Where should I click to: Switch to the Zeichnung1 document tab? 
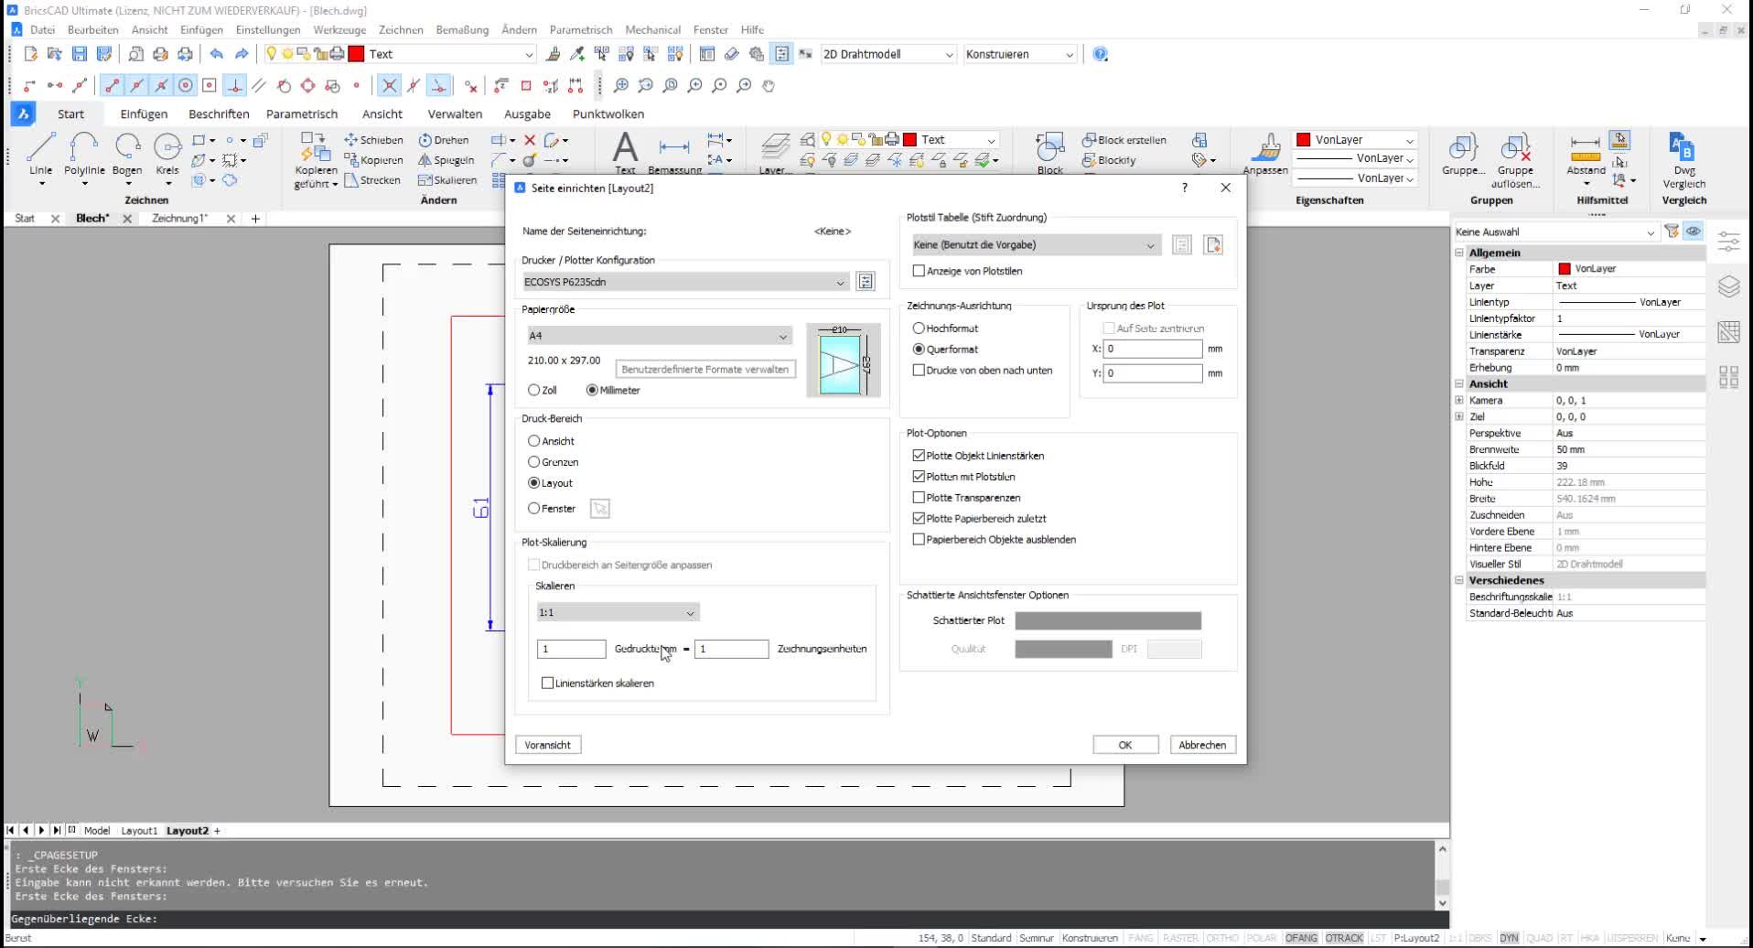[x=179, y=219]
